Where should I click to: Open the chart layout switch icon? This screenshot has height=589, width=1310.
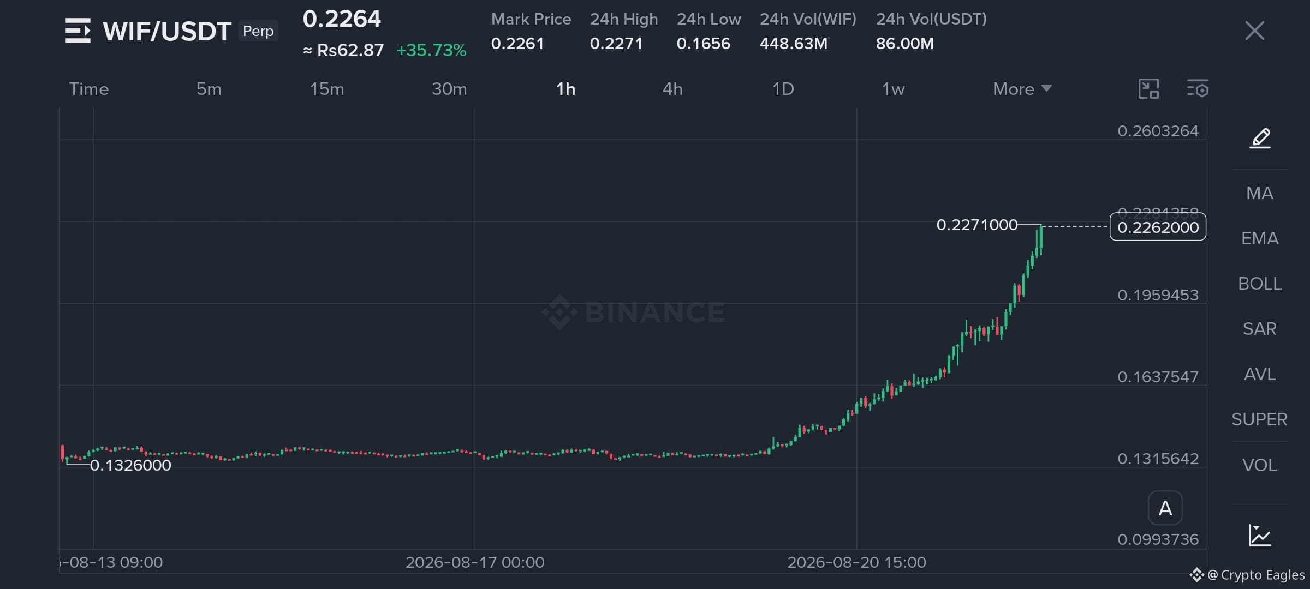[x=1148, y=89]
